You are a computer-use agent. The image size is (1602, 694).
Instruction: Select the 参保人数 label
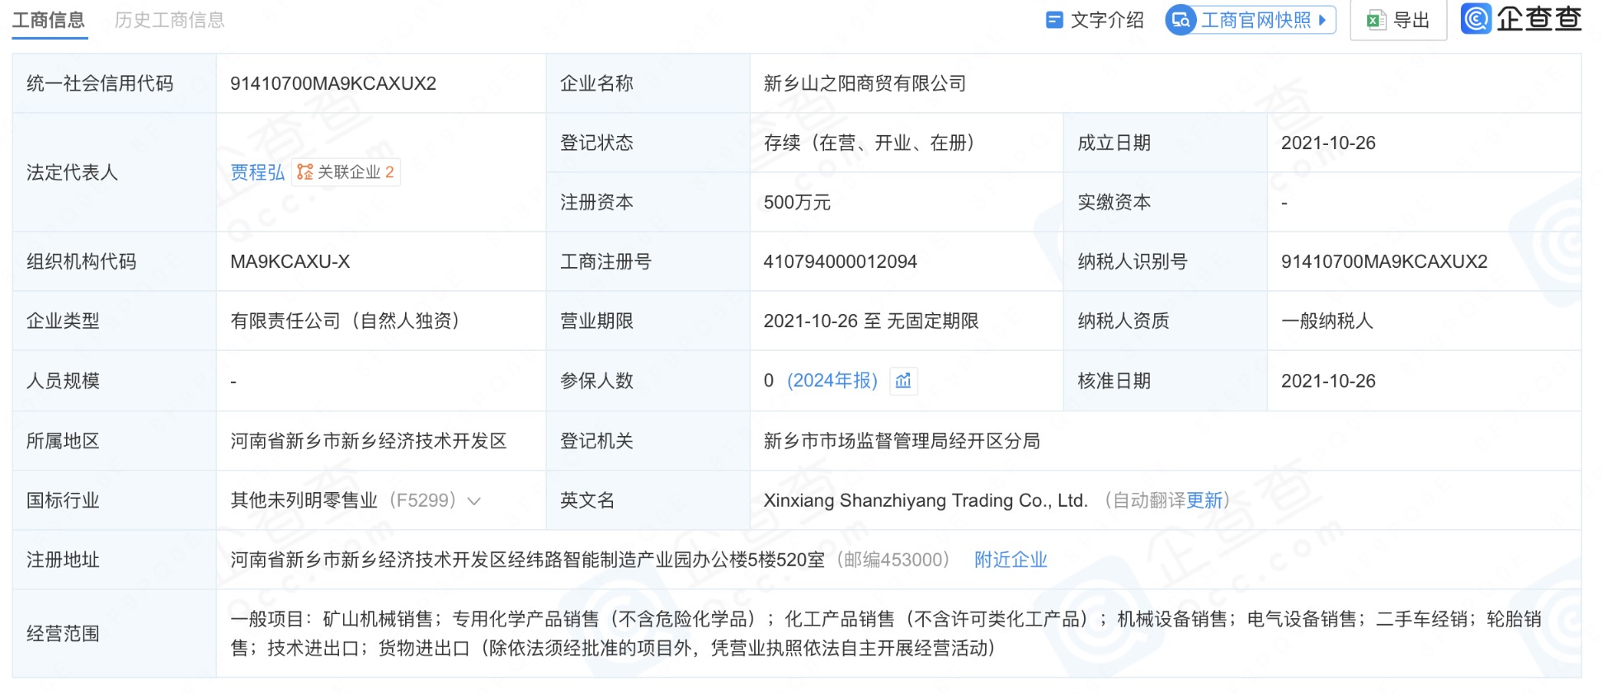(596, 381)
